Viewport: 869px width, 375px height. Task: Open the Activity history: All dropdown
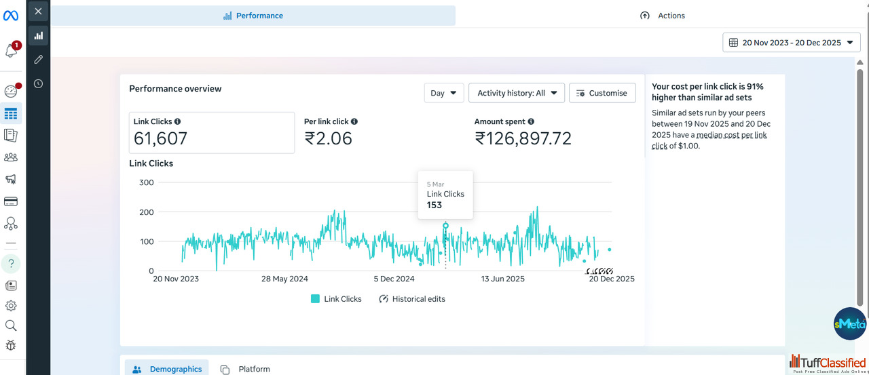tap(517, 93)
